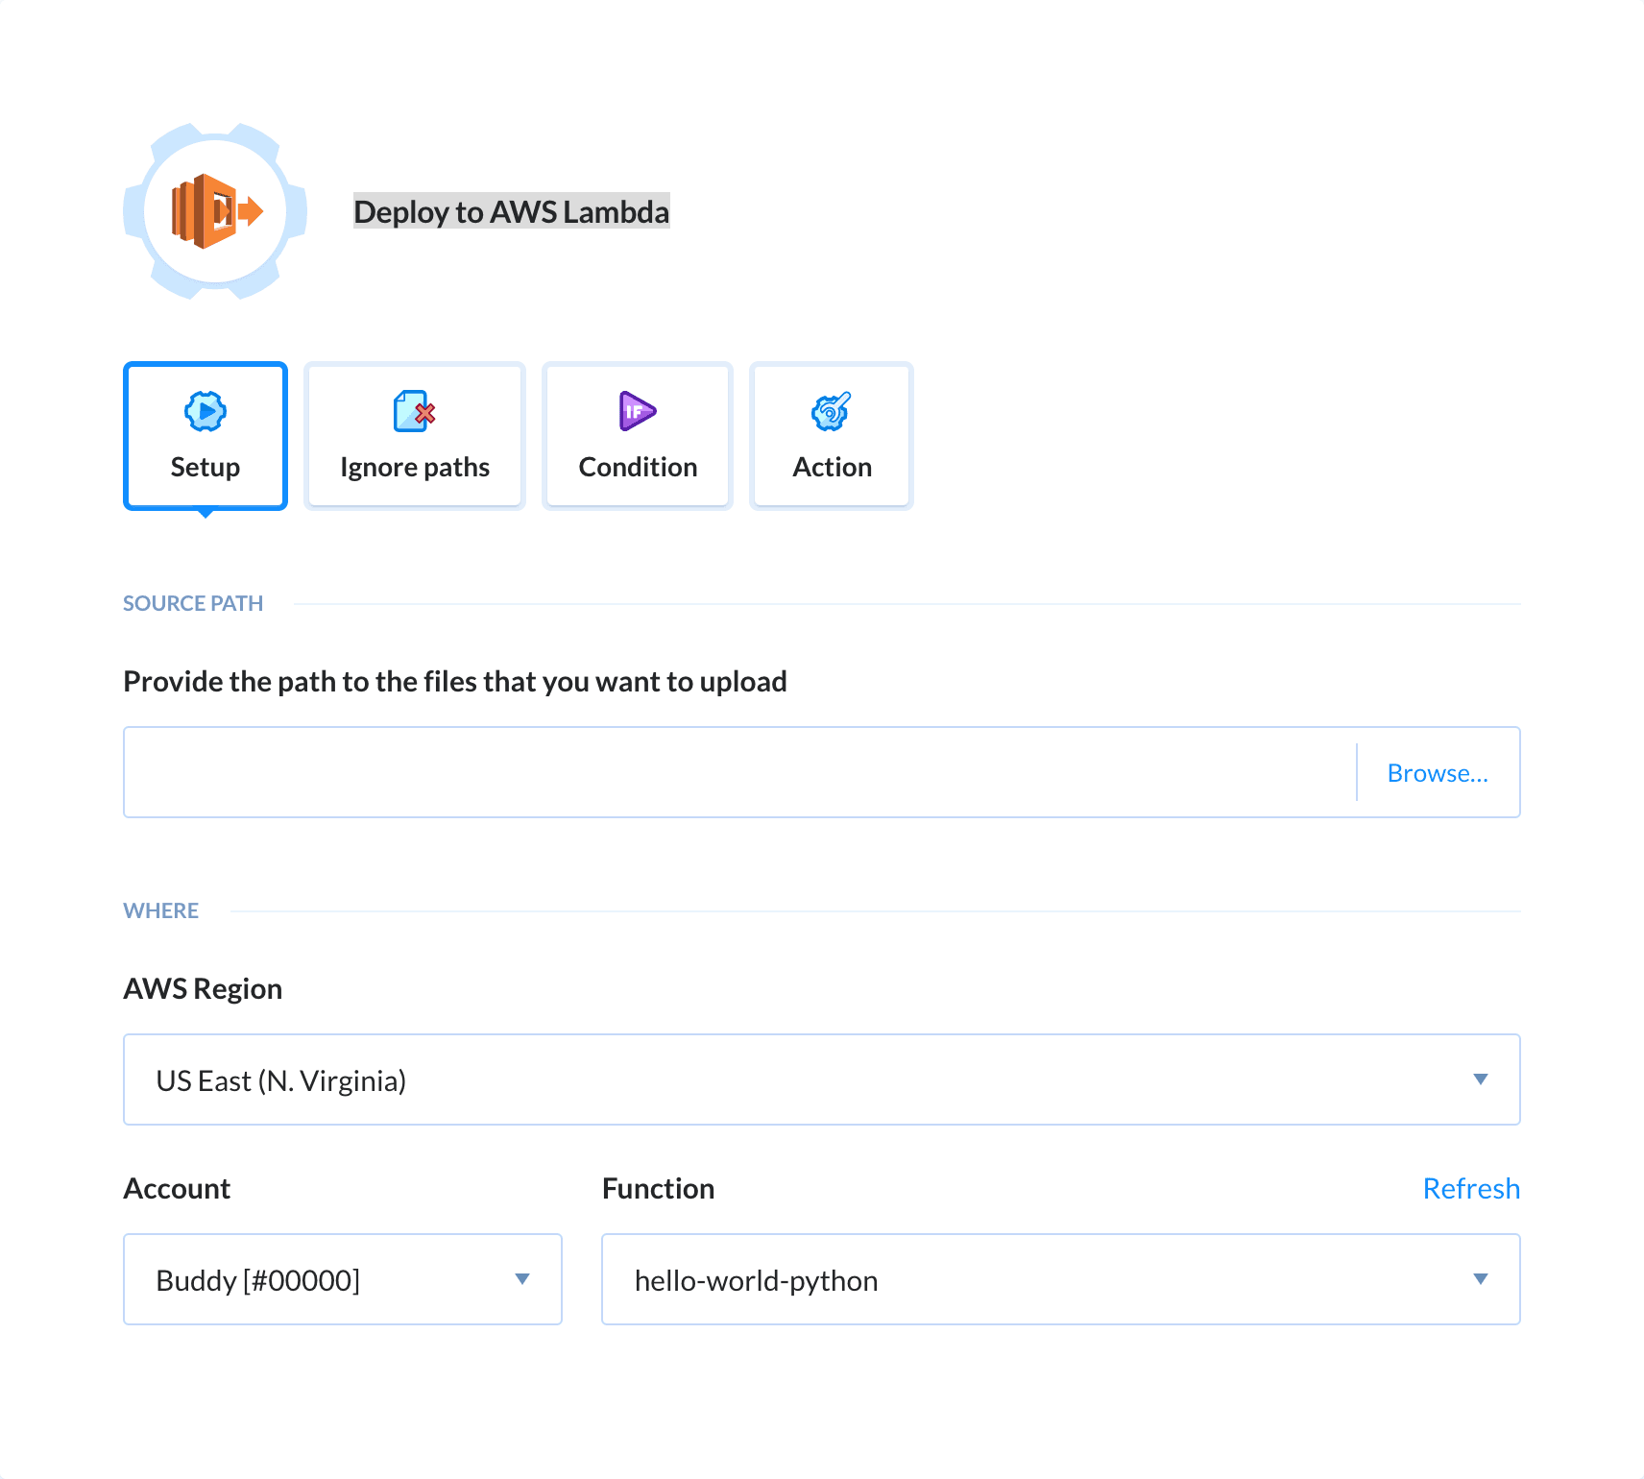Image resolution: width=1644 pixels, height=1479 pixels.
Task: Click the source path input field
Action: pyautogui.click(x=672, y=772)
